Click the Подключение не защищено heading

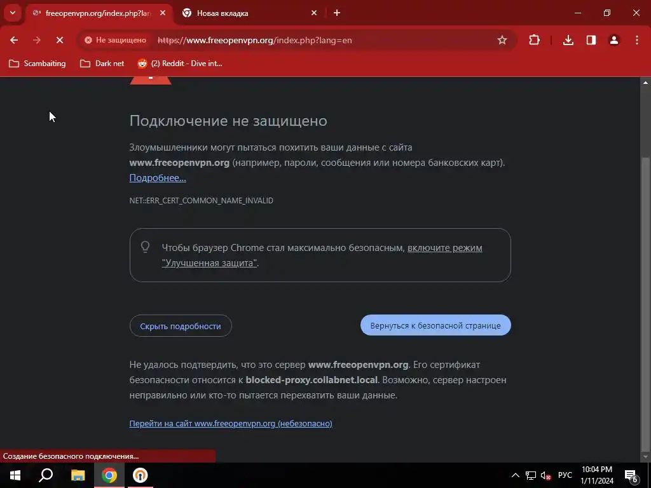pyautogui.click(x=228, y=121)
